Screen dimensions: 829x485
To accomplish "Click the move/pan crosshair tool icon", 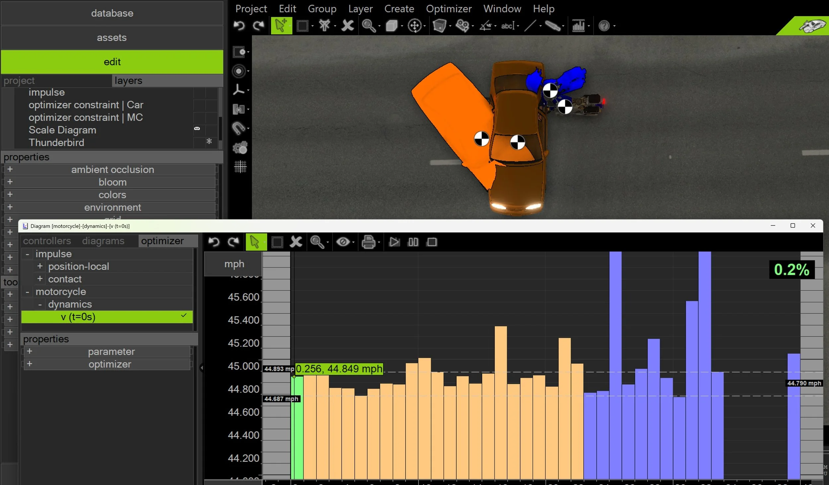I will [x=414, y=26].
